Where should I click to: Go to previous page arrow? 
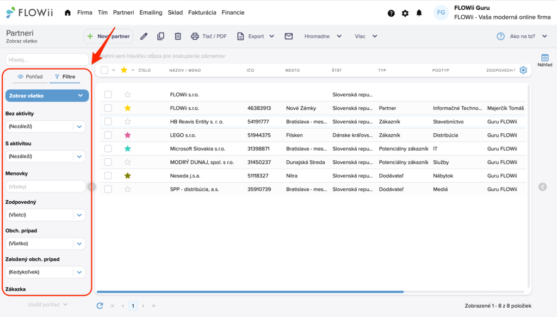(123, 306)
